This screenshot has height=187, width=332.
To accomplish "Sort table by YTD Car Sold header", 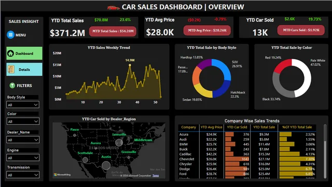I will point(237,127).
